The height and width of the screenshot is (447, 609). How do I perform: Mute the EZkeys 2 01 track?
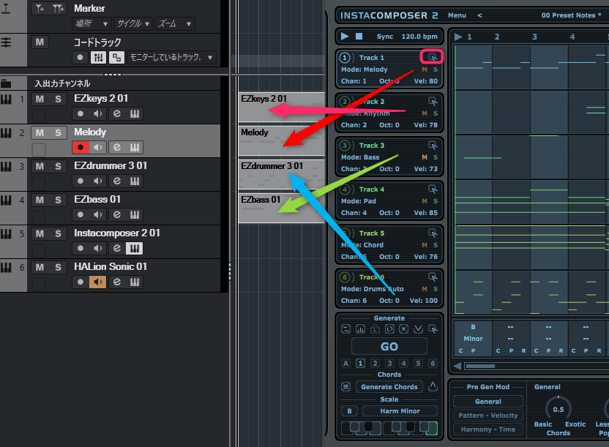click(40, 99)
